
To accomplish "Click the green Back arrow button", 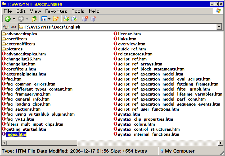I will coord(7,19).
